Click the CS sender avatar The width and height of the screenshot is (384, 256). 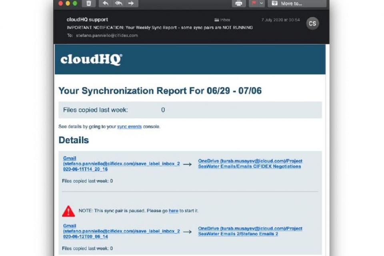pos(312,24)
